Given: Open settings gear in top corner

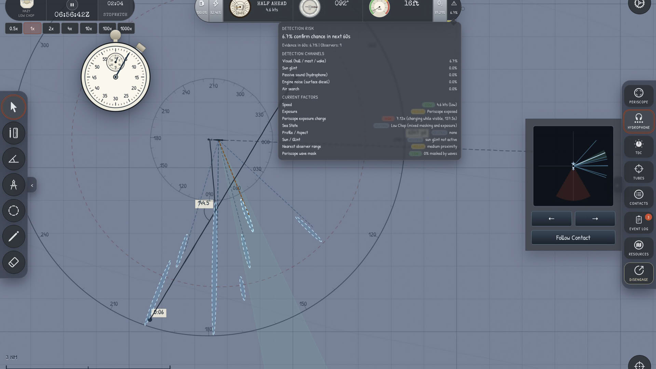Looking at the screenshot, I should click(x=639, y=4).
